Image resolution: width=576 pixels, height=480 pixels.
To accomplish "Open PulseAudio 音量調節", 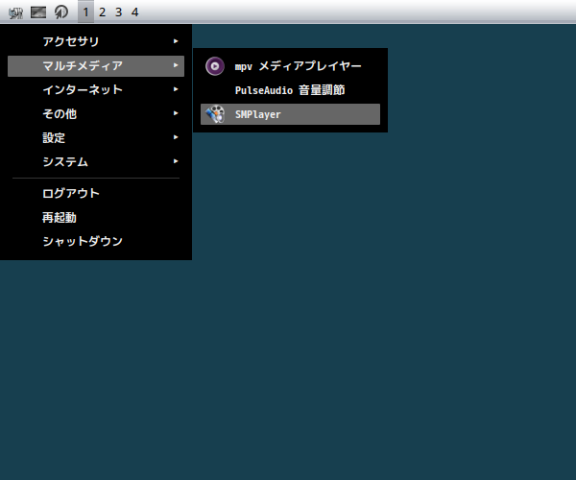I will click(x=290, y=90).
